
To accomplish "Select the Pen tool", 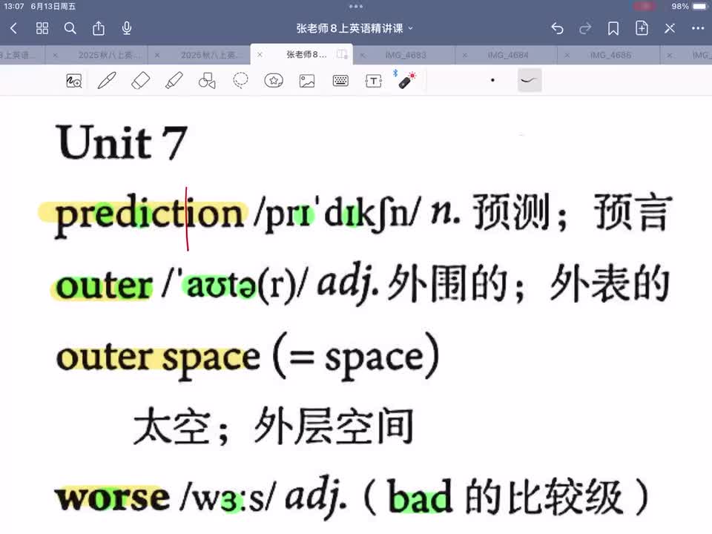I will pyautogui.click(x=107, y=81).
